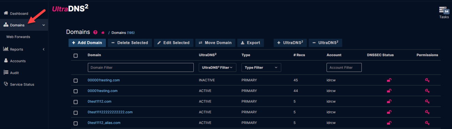Check the box for 00001testing.com

(x=76, y=91)
